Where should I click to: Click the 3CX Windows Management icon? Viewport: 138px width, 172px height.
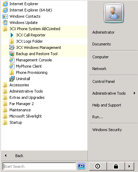click(12, 48)
